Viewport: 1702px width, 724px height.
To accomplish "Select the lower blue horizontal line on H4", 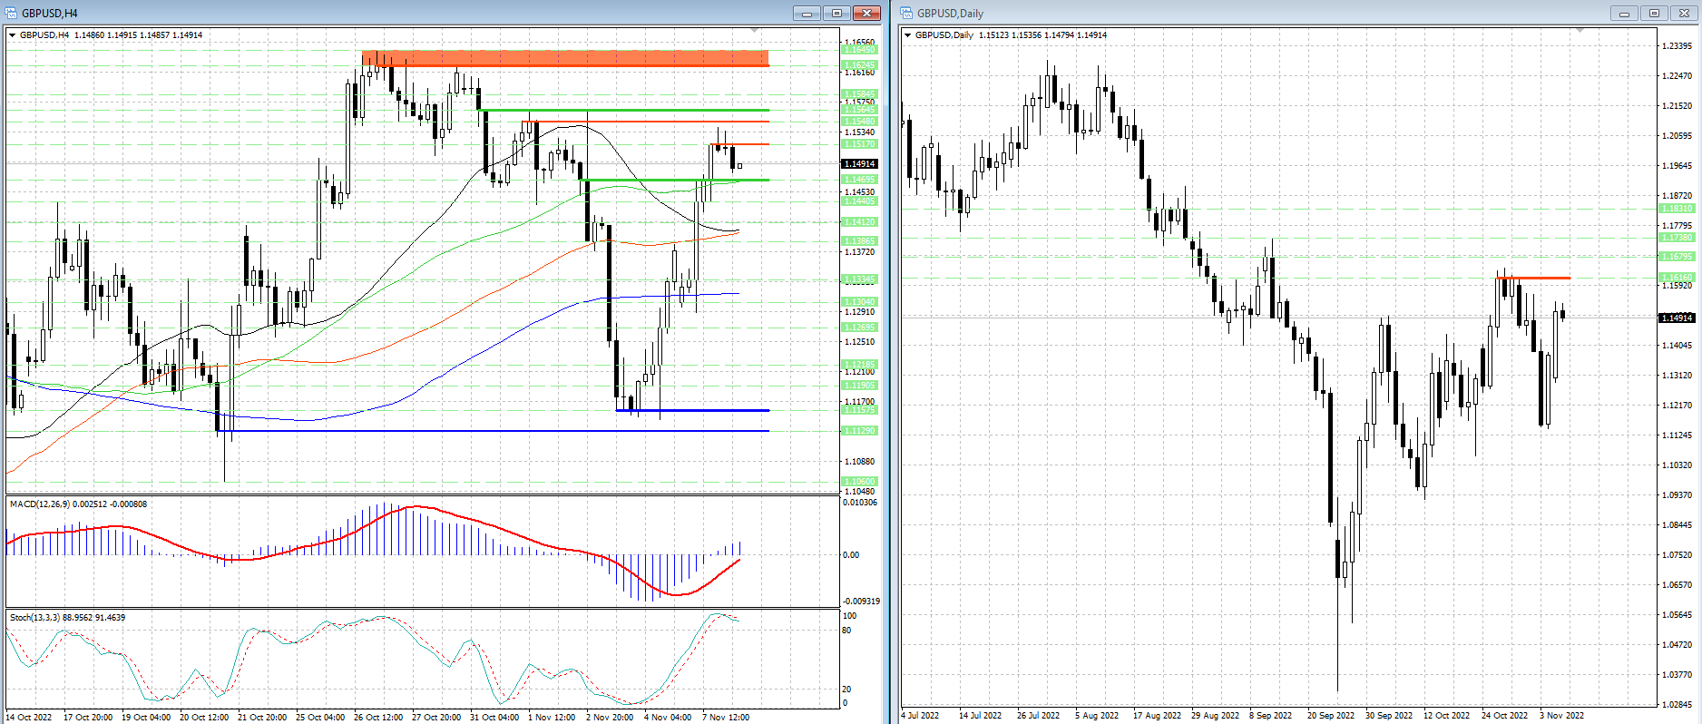I will (x=499, y=431).
